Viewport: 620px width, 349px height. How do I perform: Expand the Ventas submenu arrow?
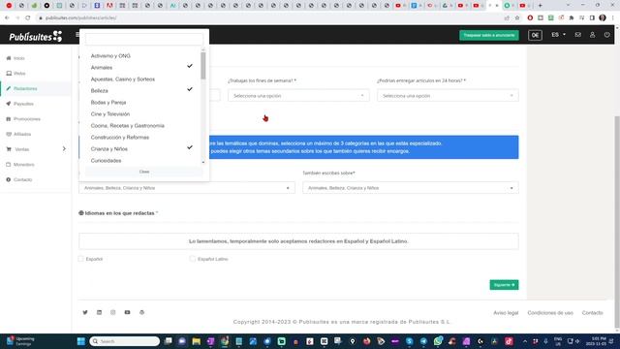tap(64, 148)
